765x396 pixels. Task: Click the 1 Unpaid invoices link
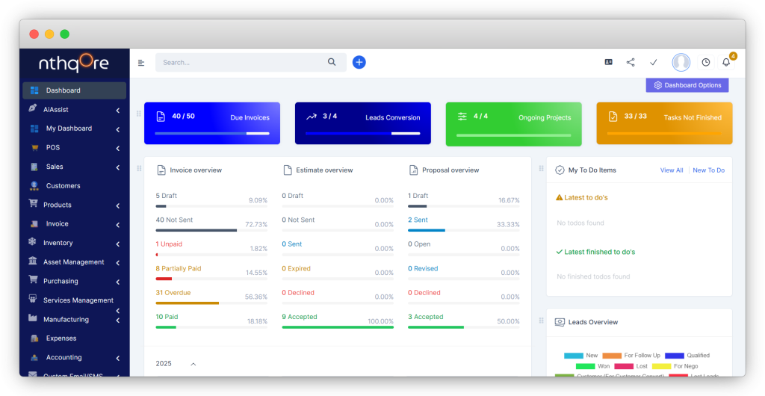coord(169,244)
